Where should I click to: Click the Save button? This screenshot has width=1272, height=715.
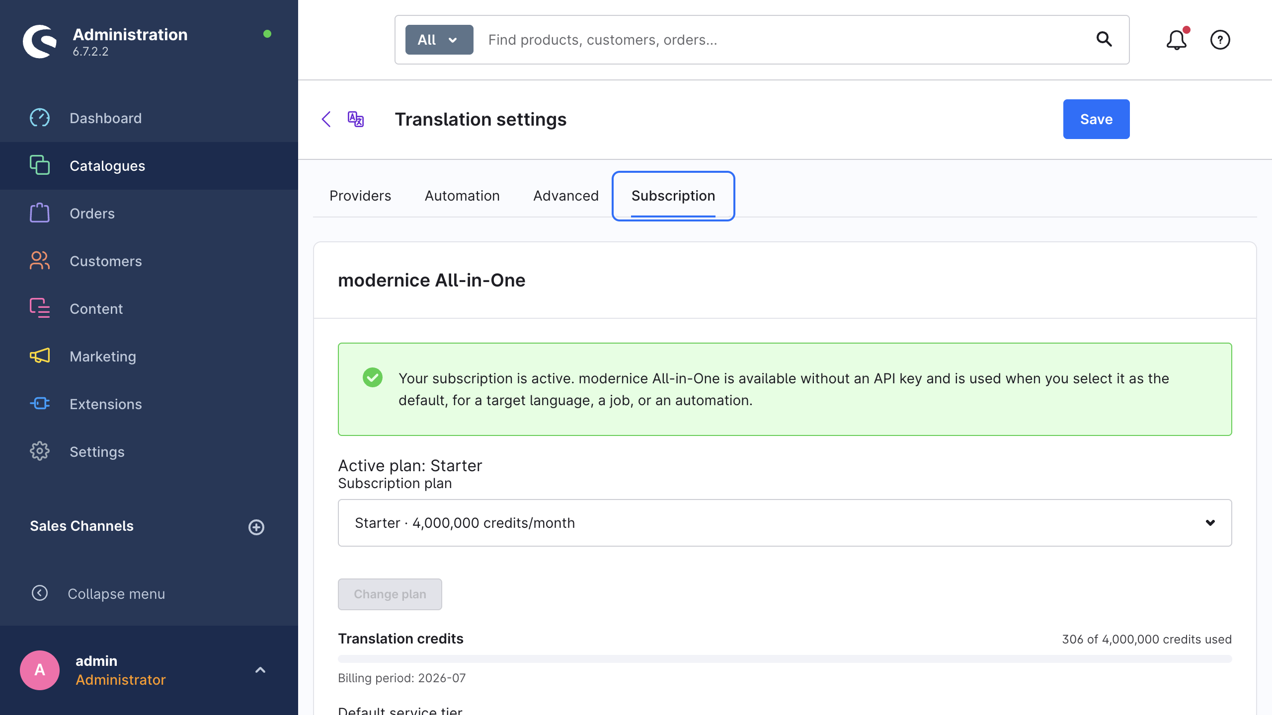[x=1096, y=119]
